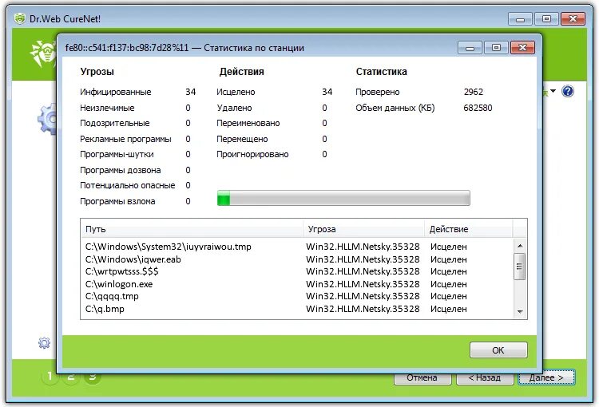Click the Исцелено label

[x=236, y=92]
